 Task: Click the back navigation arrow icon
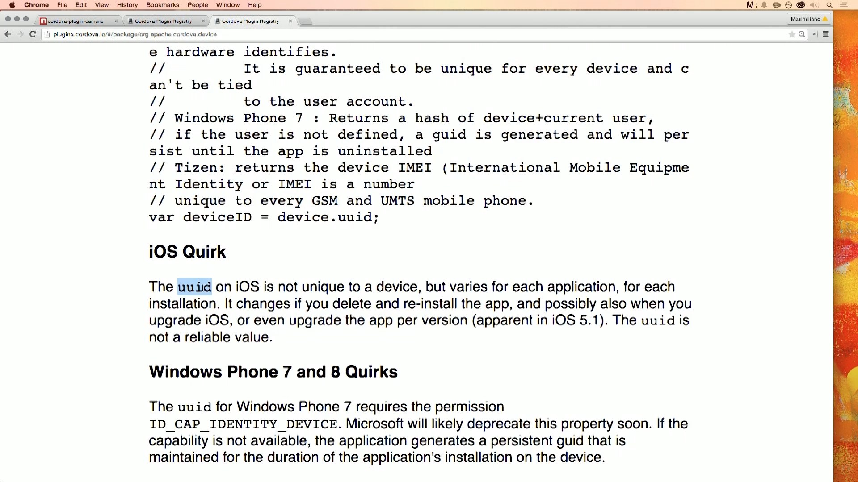click(x=8, y=33)
